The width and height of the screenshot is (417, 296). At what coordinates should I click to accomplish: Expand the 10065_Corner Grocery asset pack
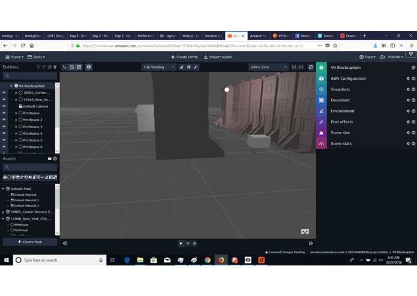pos(3,212)
